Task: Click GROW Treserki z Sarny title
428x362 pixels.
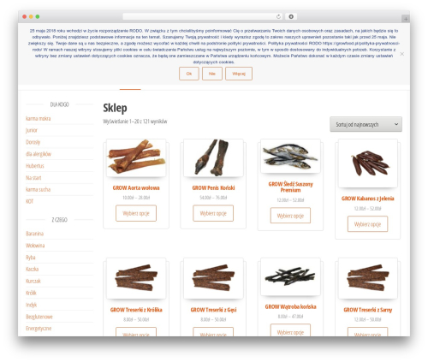Action: [x=368, y=310]
